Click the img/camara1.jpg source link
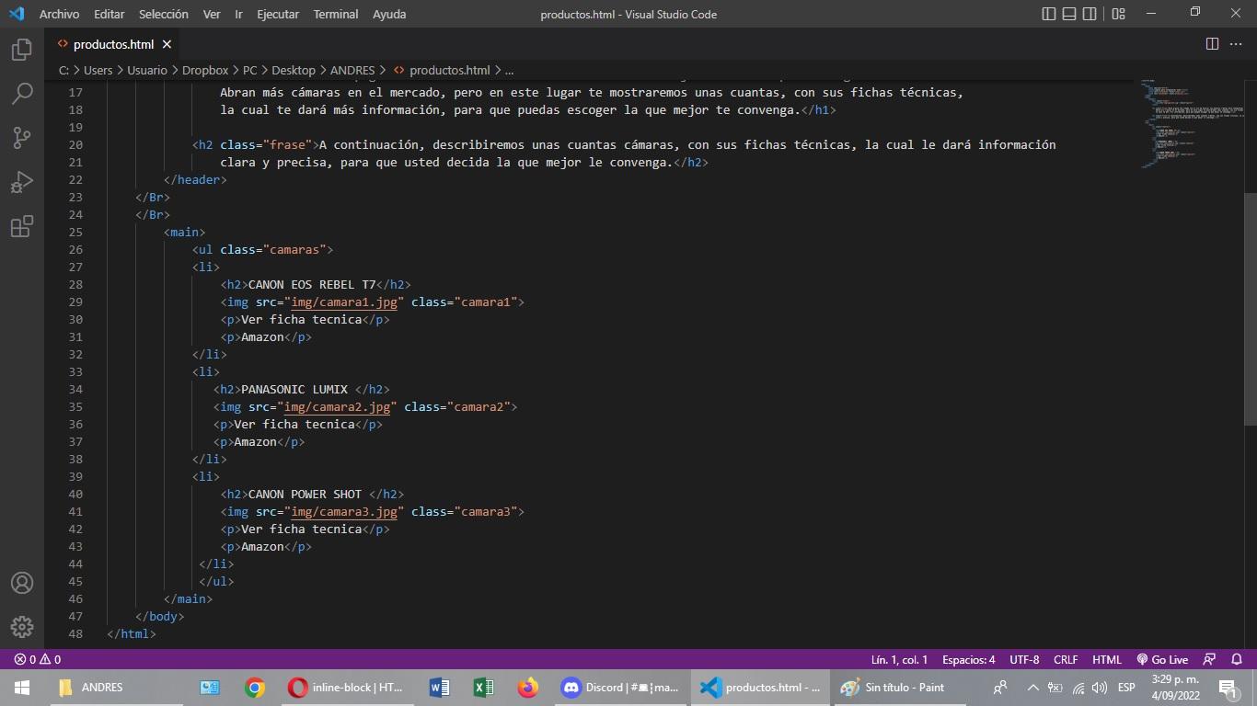The height and width of the screenshot is (706, 1257). click(x=344, y=302)
